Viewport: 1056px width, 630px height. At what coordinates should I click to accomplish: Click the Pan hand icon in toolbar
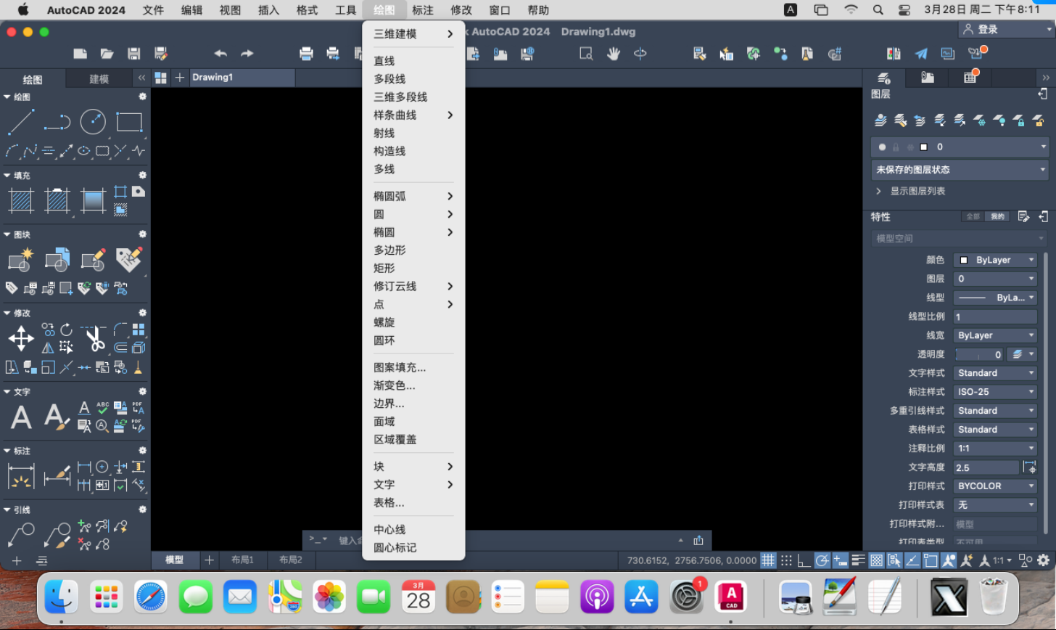[x=614, y=53]
